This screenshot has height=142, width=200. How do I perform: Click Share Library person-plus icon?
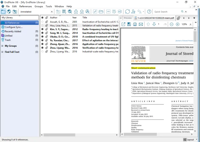click(133, 12)
